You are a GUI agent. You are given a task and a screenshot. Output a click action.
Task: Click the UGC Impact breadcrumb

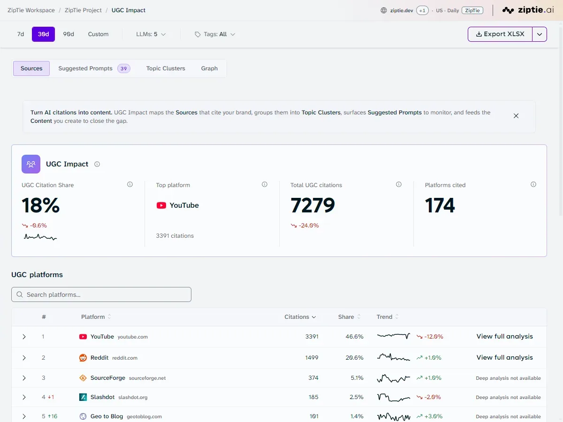coord(129,10)
